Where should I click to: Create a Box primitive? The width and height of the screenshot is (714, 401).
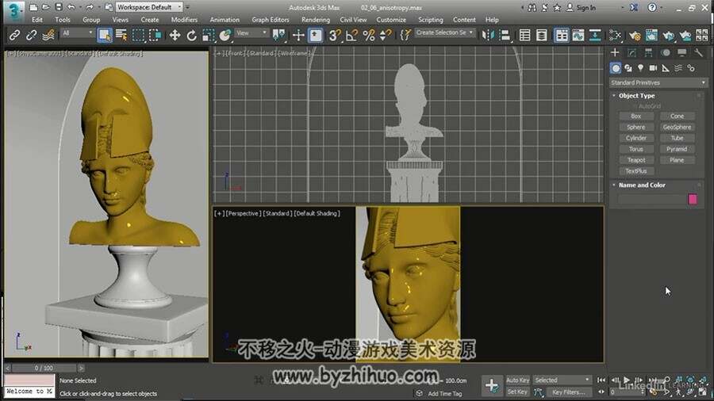pos(636,116)
